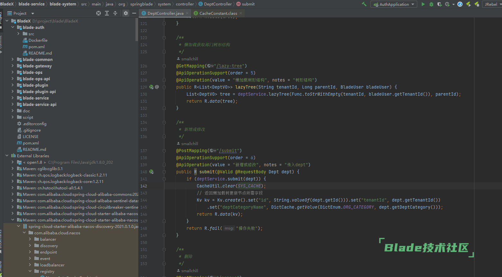Click the springblade breadcrumb
The width and height of the screenshot is (502, 277).
142,4
